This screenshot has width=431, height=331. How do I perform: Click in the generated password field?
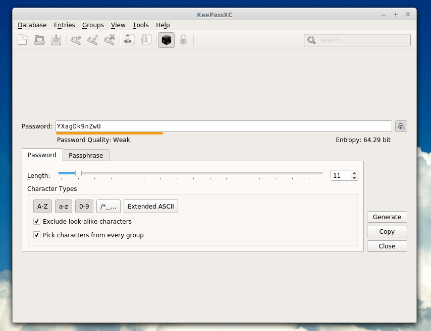point(224,126)
